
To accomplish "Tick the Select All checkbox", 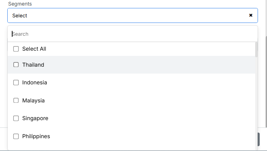I will tap(16, 49).
